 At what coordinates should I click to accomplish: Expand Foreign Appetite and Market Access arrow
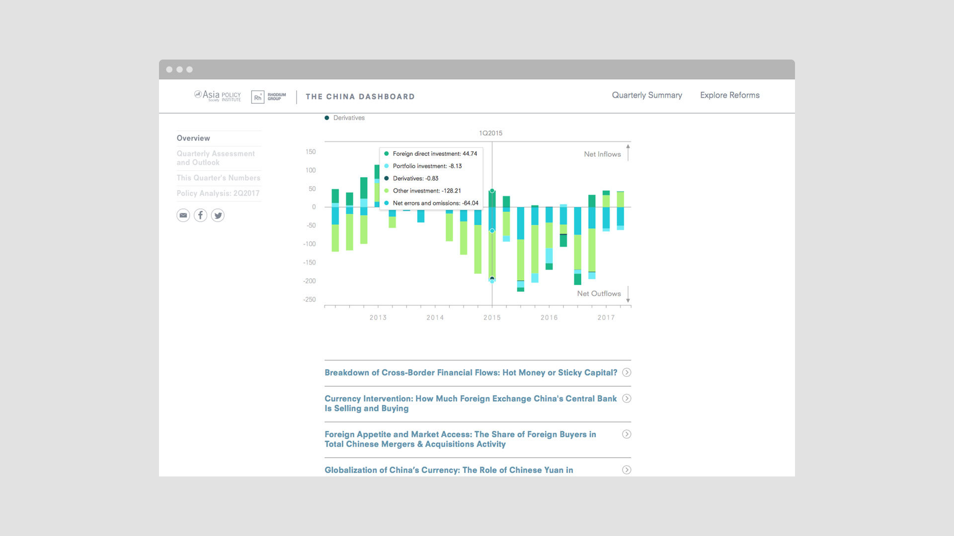[x=627, y=434]
